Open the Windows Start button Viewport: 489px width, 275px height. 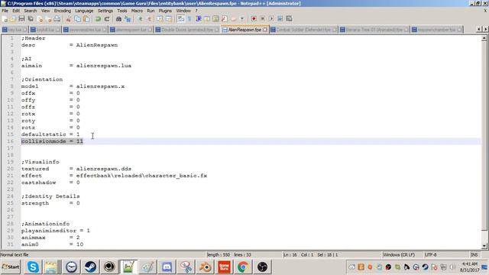coord(10,267)
